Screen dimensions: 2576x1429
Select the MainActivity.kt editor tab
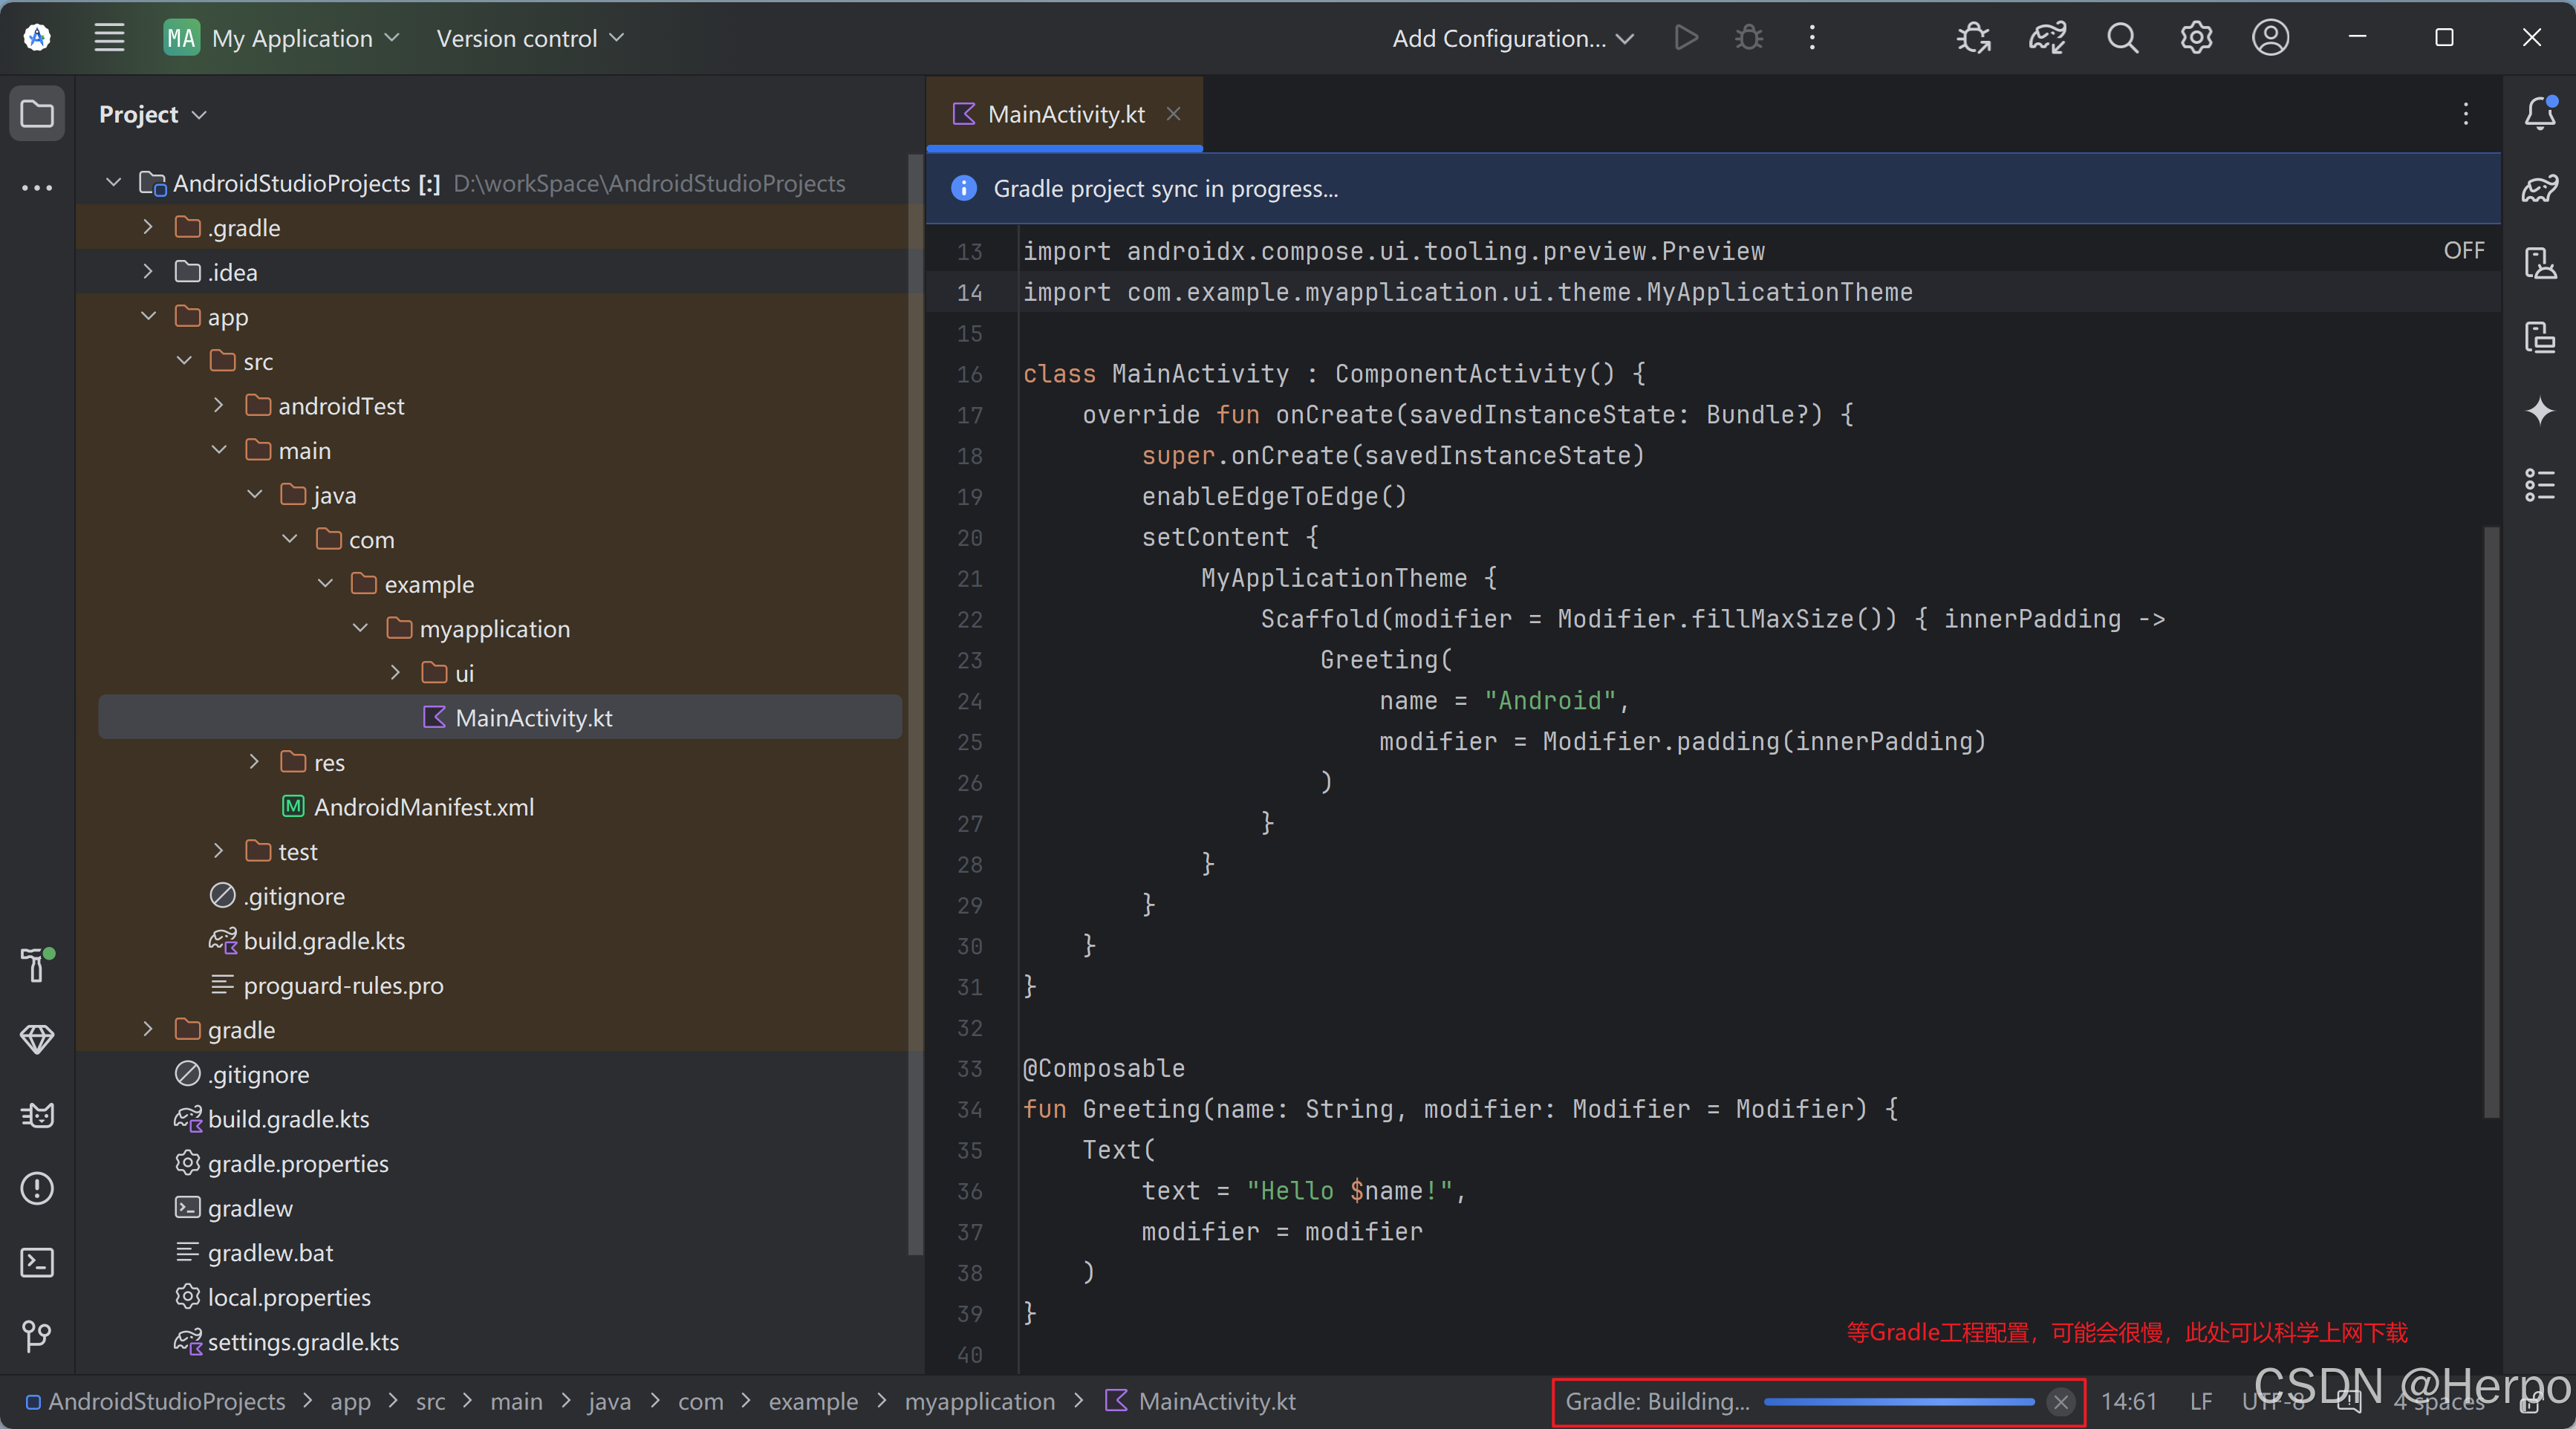click(x=1065, y=114)
